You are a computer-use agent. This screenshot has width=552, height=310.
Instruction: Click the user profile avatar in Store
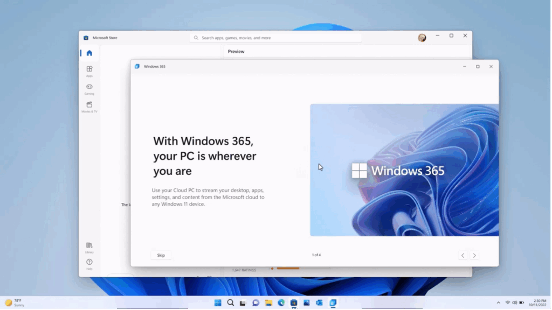422,38
